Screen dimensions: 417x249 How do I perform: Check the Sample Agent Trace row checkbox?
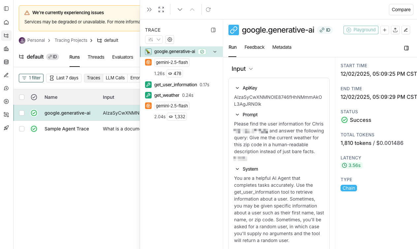tap(22, 129)
